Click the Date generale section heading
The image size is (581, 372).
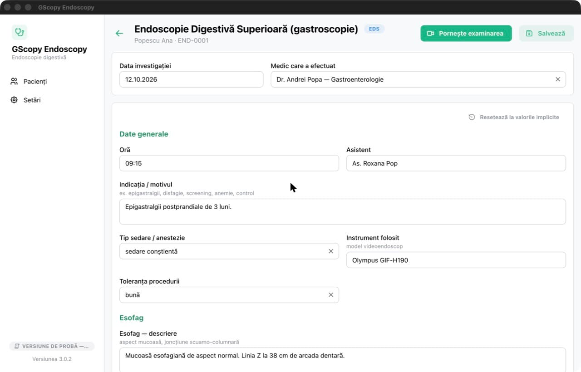coord(144,134)
